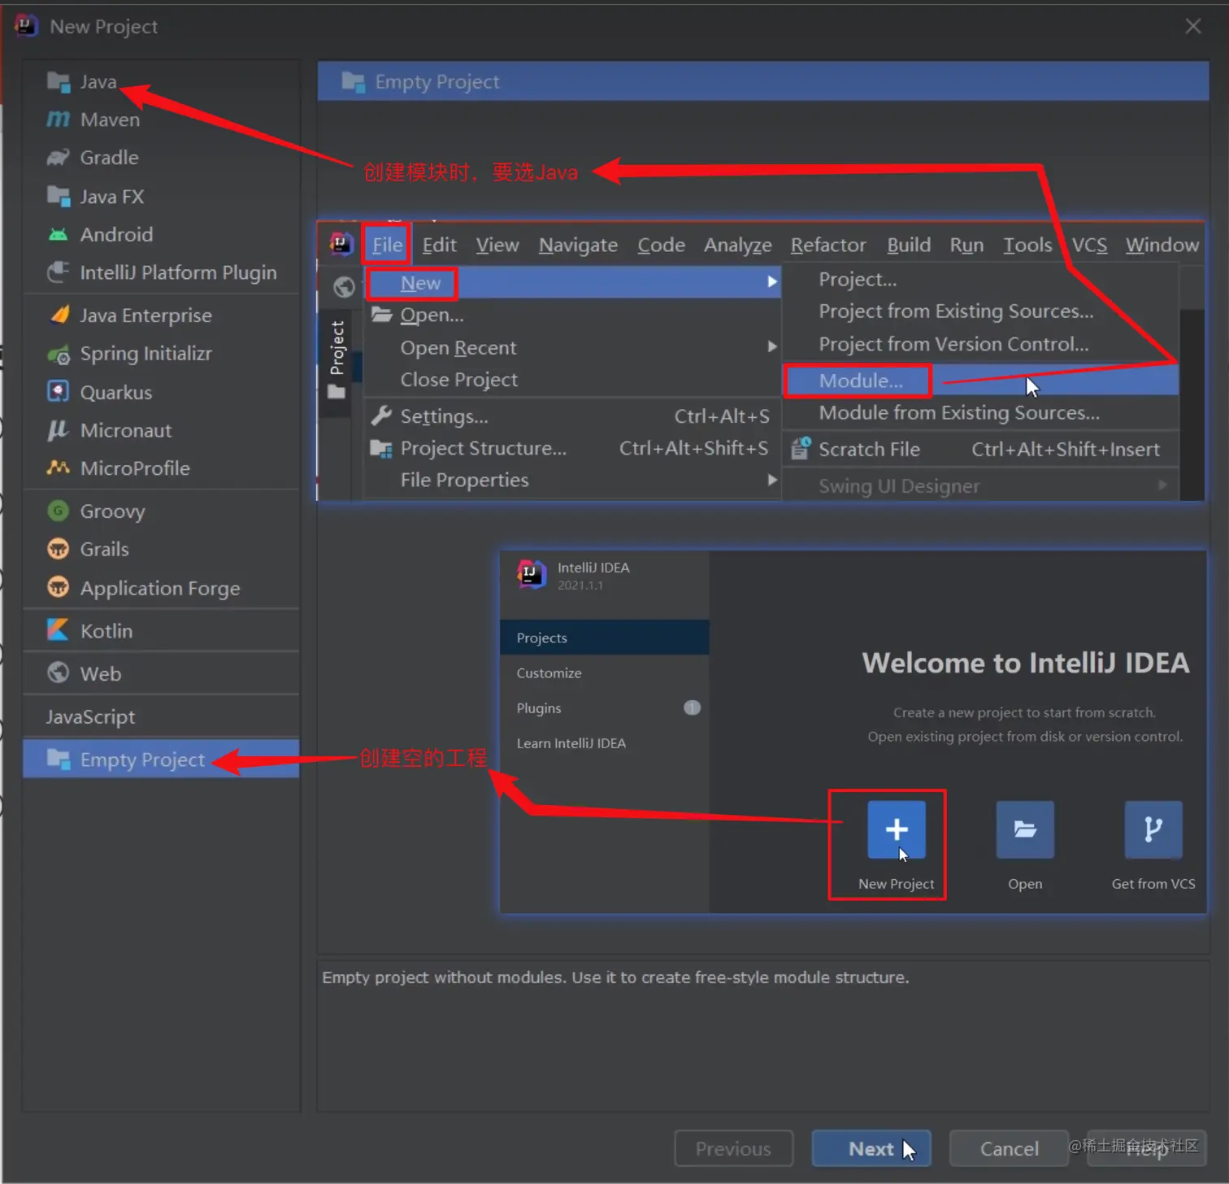Open the File menu

click(x=387, y=245)
